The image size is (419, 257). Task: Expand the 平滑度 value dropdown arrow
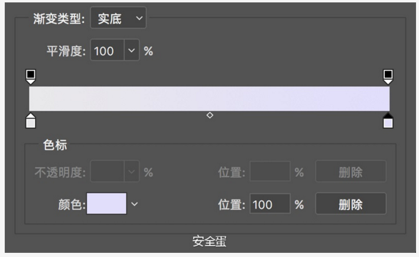point(132,51)
